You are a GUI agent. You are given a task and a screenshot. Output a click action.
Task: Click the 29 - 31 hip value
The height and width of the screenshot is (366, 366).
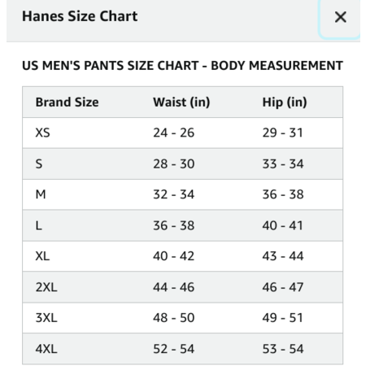pyautogui.click(x=282, y=133)
